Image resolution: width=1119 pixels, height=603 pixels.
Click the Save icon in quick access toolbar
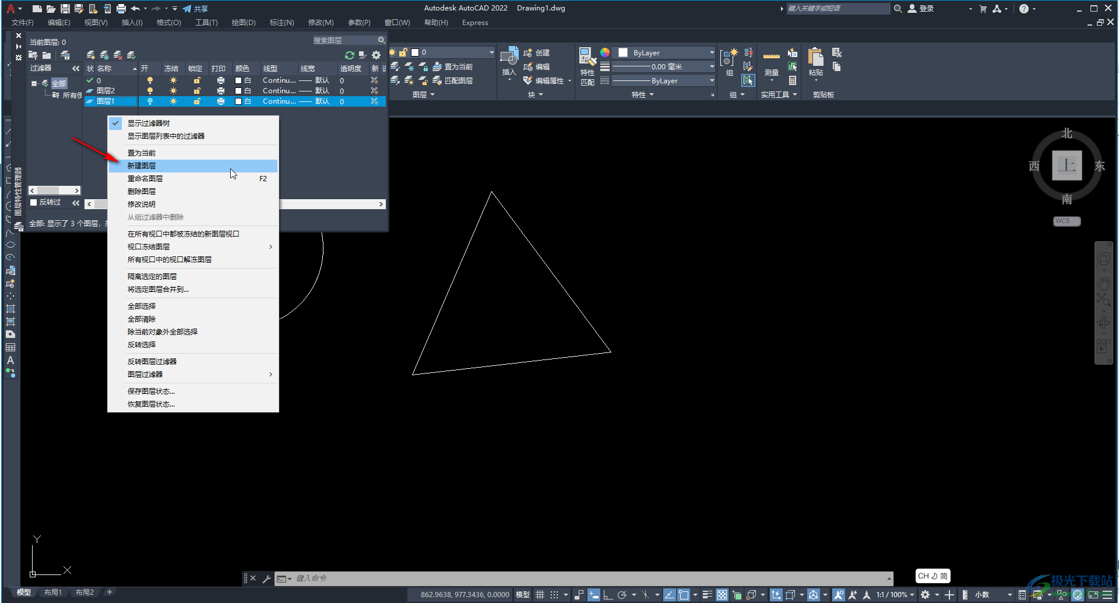coord(65,9)
